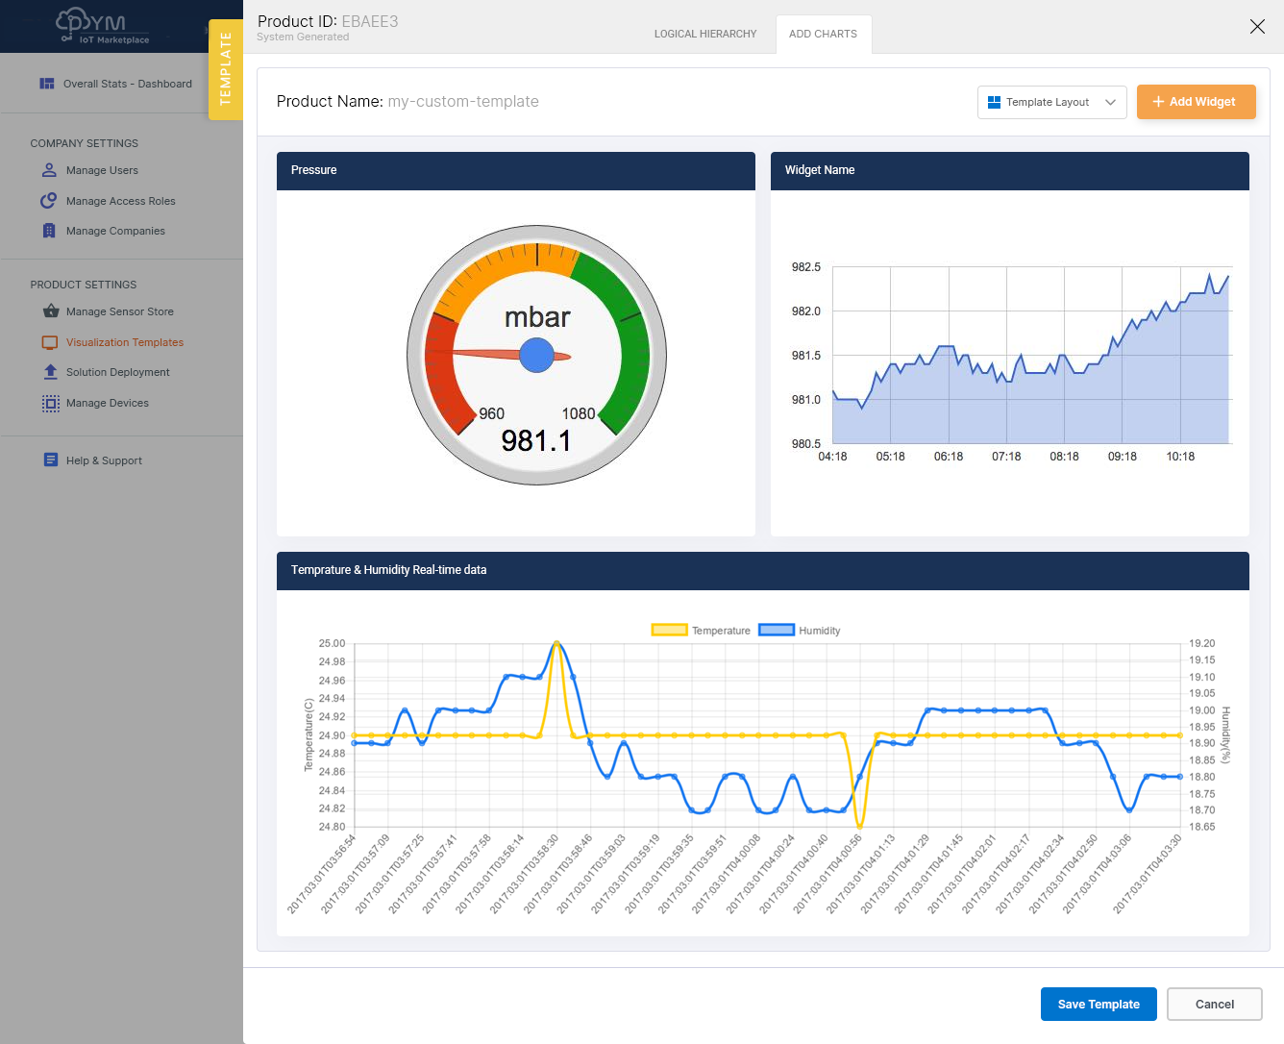Save the template
The image size is (1284, 1044).
coord(1098,1004)
